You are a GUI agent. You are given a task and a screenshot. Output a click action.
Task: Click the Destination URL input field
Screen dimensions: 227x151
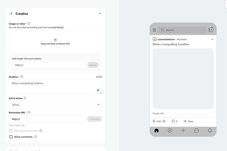coord(47,119)
